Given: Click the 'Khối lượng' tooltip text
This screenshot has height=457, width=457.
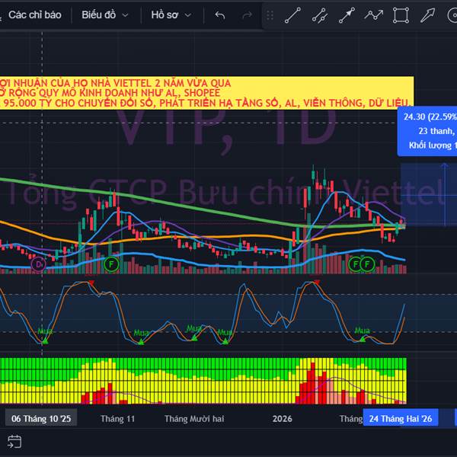Looking at the screenshot, I should click(x=430, y=145).
